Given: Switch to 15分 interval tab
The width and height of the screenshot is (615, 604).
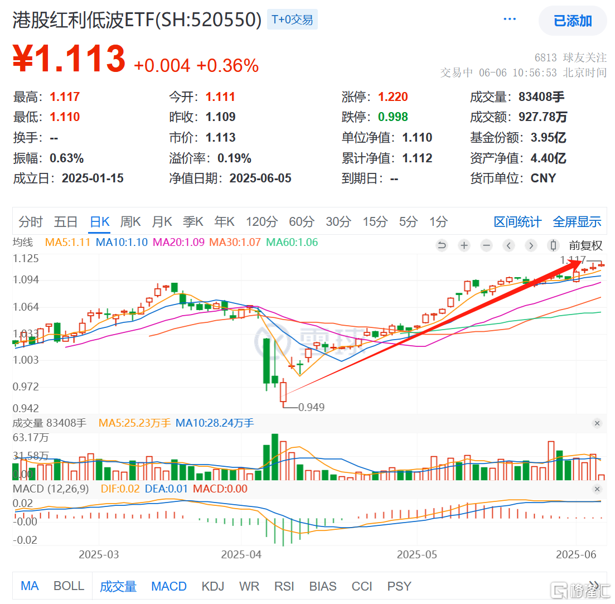Looking at the screenshot, I should pos(375,221).
